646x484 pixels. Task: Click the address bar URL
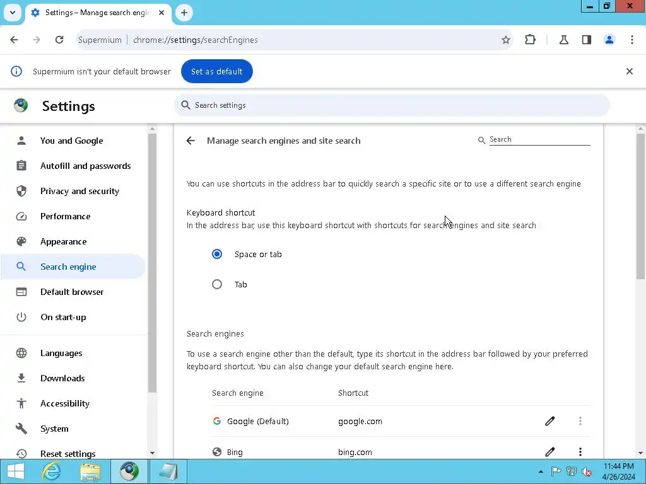click(196, 40)
